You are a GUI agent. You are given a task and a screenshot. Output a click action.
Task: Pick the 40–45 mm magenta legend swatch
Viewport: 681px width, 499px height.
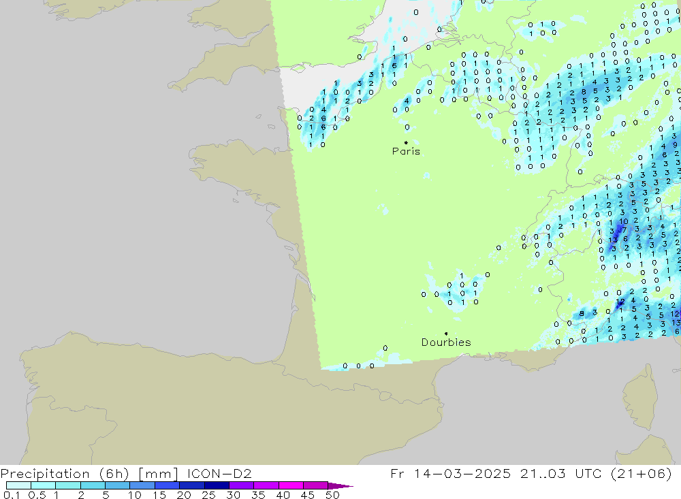(291, 485)
